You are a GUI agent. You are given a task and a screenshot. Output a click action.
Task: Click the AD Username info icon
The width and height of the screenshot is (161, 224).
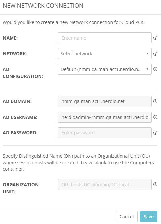pos(155,117)
